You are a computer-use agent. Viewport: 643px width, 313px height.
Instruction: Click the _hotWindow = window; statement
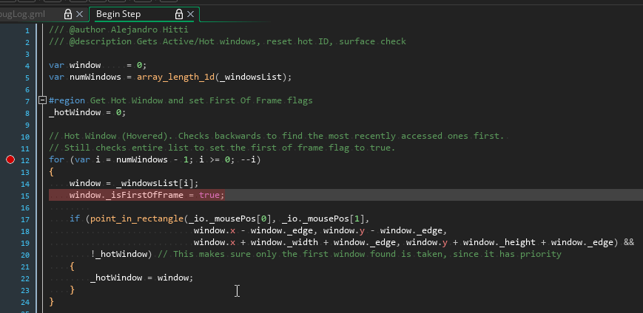pyautogui.click(x=141, y=278)
